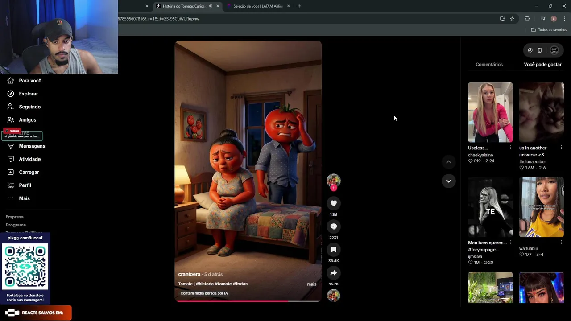Open the profile avatar menu top right
Screen dimensions: 571x321
point(554,50)
